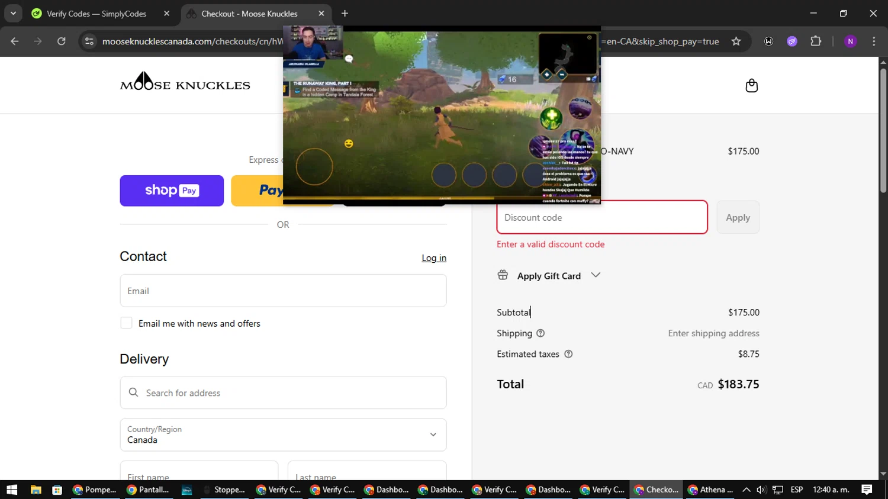
Task: Switch to the Athena taskbar window
Action: coord(710,490)
